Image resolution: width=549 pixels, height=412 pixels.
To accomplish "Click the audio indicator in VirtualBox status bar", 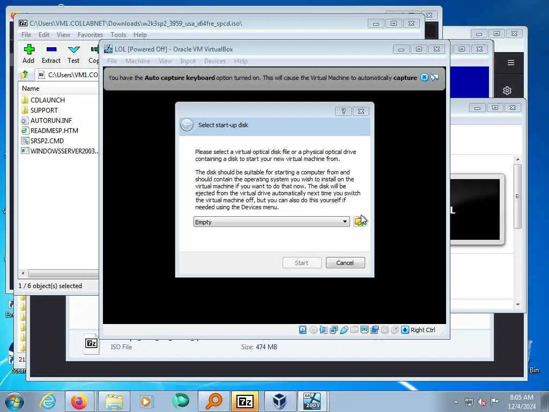I will (x=323, y=330).
